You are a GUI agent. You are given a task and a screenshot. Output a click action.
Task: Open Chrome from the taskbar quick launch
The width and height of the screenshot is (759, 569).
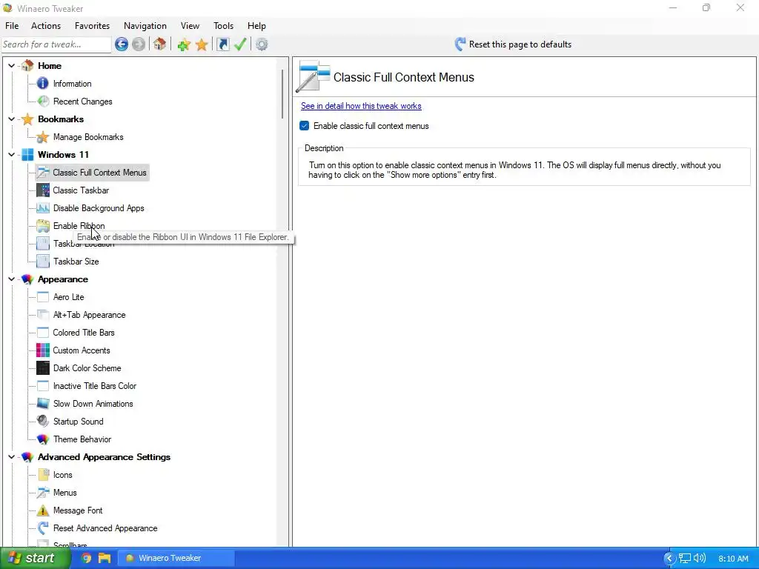tap(86, 558)
